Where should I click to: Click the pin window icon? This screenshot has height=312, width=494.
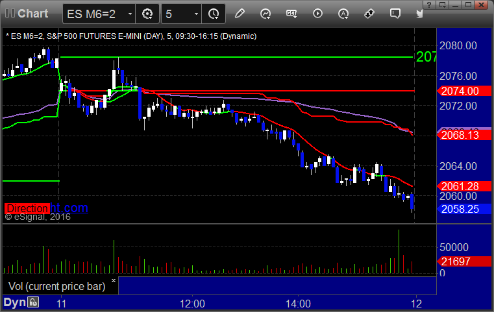369,14
